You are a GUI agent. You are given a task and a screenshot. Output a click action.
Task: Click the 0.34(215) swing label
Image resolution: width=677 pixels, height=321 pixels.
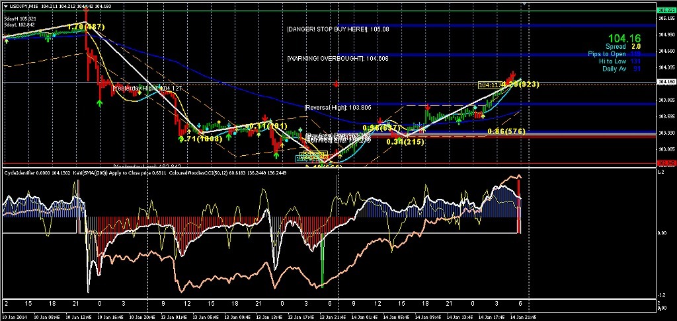click(405, 141)
